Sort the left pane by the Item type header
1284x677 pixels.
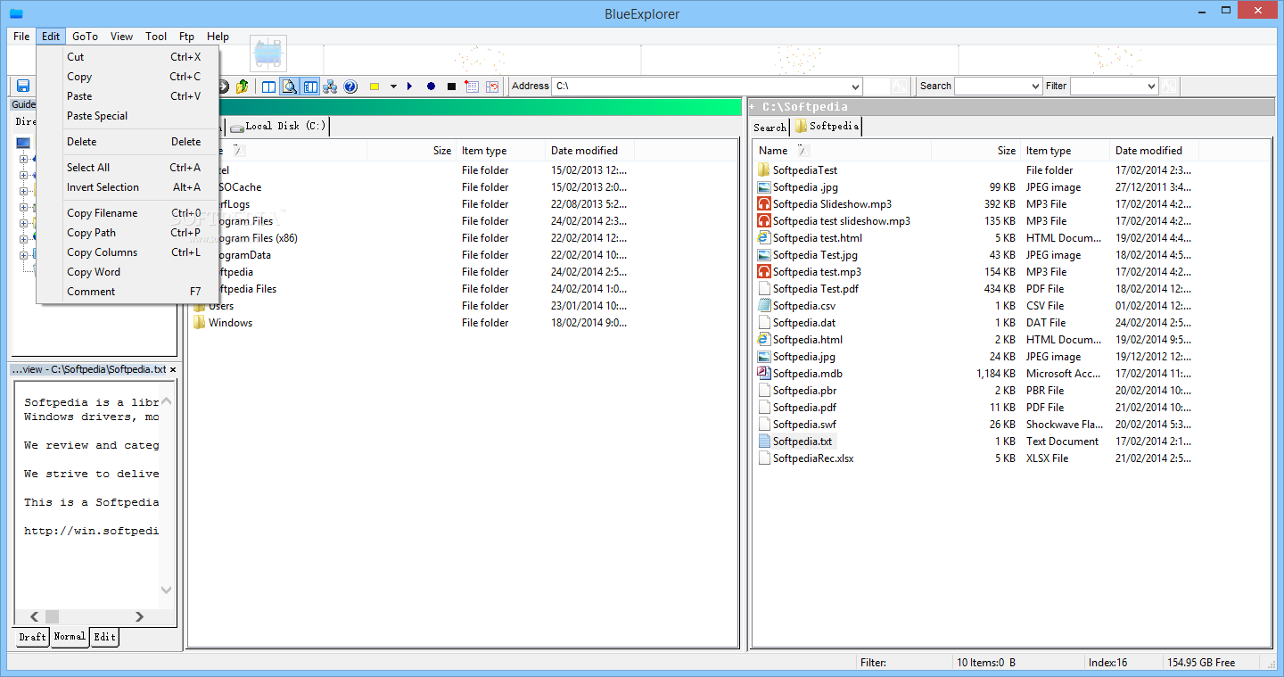click(x=500, y=151)
